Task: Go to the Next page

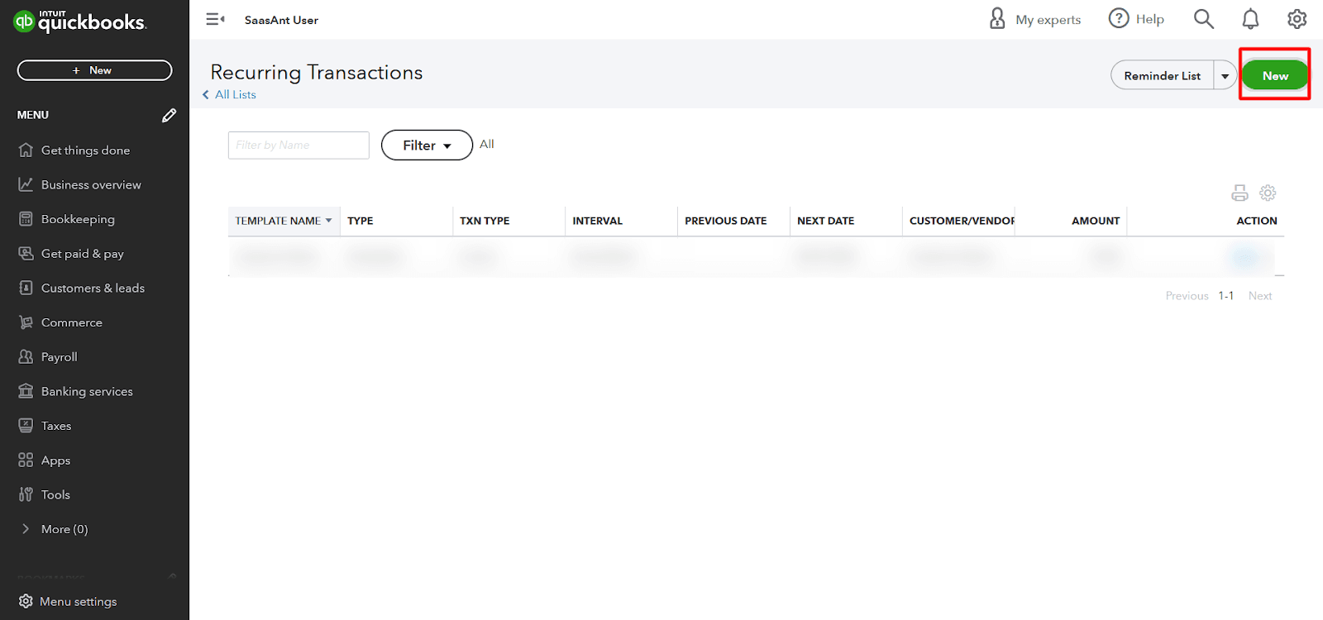Action: pyautogui.click(x=1260, y=295)
